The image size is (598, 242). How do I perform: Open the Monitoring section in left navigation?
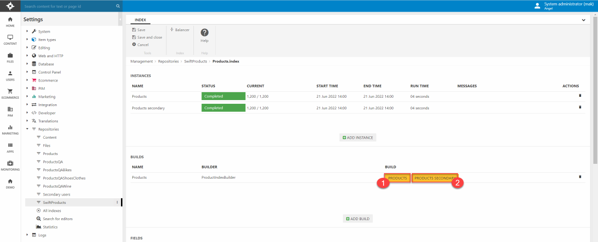10,165
